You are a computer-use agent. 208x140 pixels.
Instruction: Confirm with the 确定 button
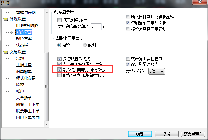pyautogui.click(x=140, y=134)
